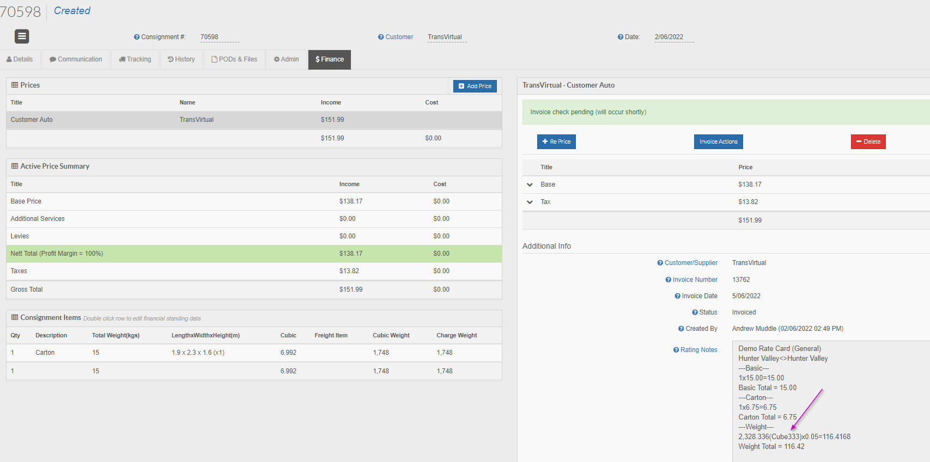The image size is (930, 462).
Task: Select the Carton consignment item row
Action: click(254, 353)
